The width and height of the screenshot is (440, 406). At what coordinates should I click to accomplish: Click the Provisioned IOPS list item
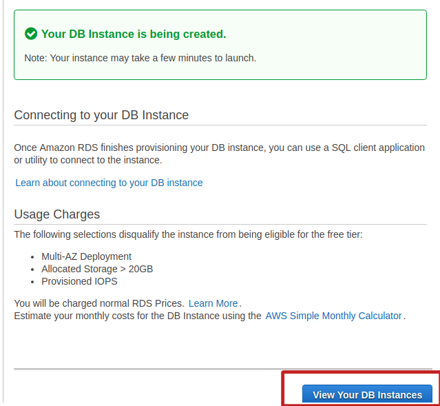click(x=79, y=281)
